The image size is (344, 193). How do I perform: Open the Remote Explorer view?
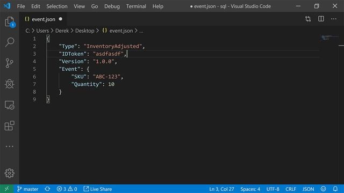pyautogui.click(x=10, y=105)
